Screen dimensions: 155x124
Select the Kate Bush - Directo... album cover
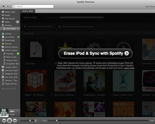pos(65,81)
